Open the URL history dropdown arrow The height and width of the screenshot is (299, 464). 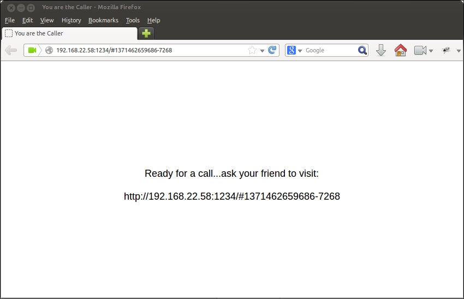pos(262,51)
